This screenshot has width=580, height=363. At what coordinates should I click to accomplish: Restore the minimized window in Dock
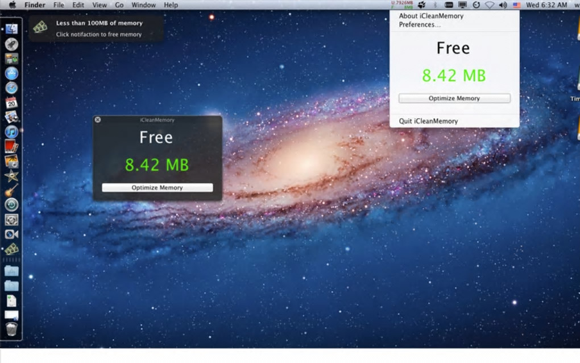(11, 315)
